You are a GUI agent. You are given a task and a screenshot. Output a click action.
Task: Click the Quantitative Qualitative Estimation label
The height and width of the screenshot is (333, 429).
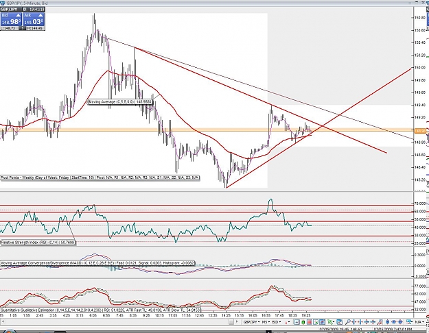click(x=100, y=310)
